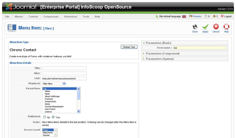
Task: Select Demo in Parent Item list
Action: click(60, 104)
